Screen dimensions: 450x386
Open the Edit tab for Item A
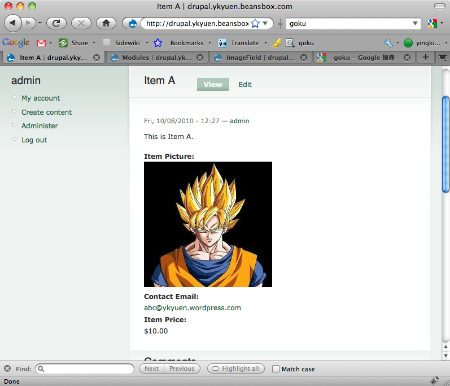[x=245, y=85]
